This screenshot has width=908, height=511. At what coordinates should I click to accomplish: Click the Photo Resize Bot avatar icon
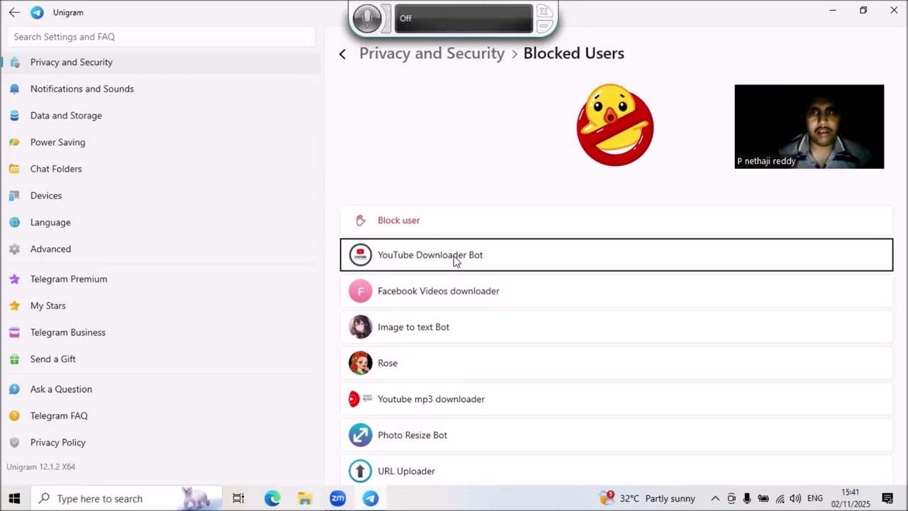coord(360,435)
